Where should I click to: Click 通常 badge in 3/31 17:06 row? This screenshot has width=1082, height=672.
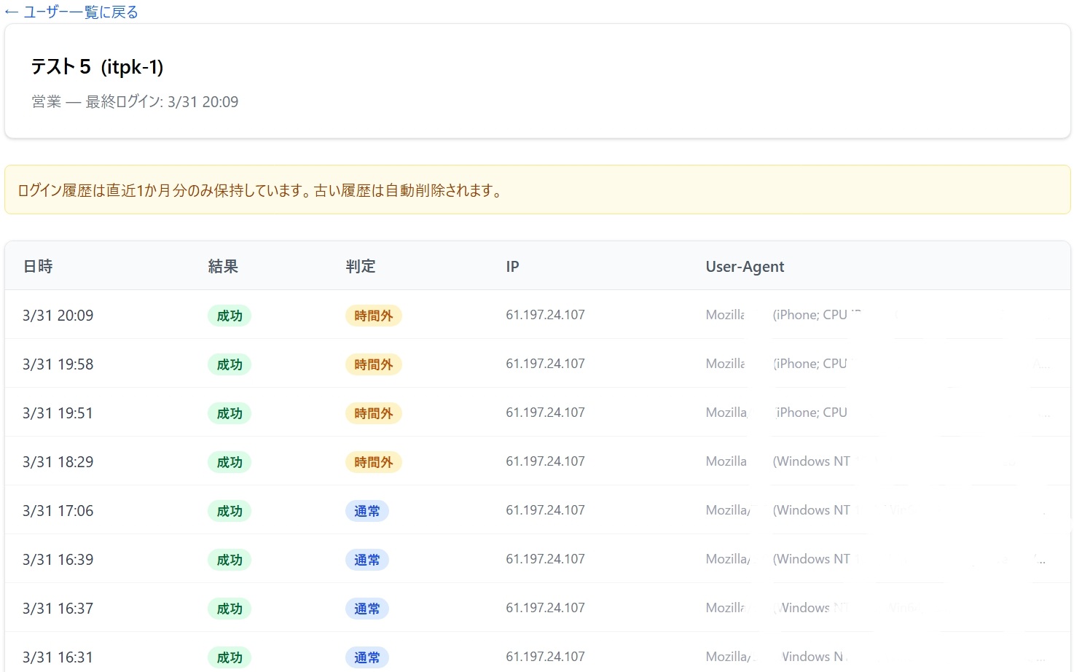pos(366,511)
